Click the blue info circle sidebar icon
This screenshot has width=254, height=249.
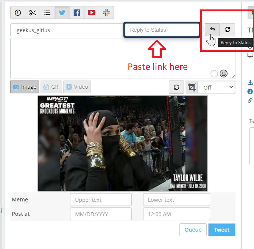pos(250,91)
